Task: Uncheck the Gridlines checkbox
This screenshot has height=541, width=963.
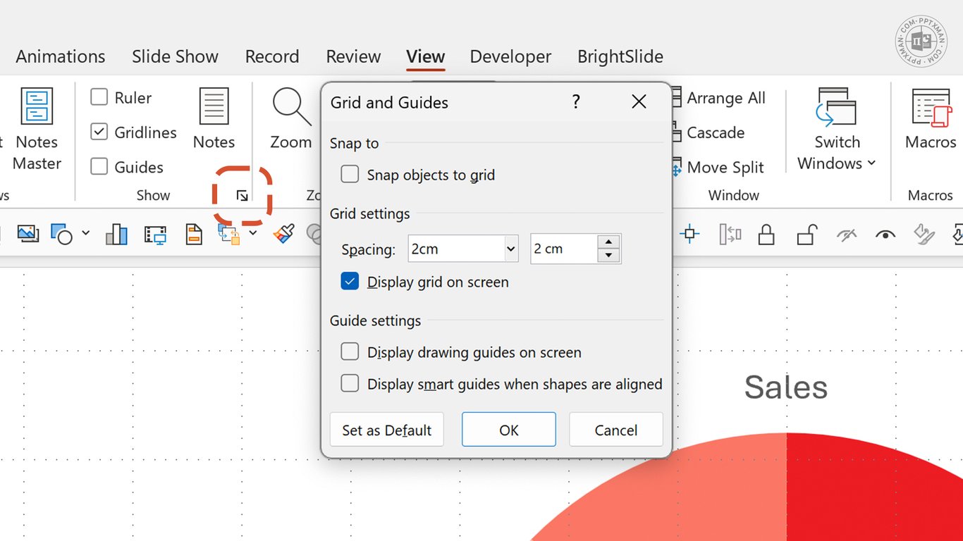Action: tap(99, 132)
